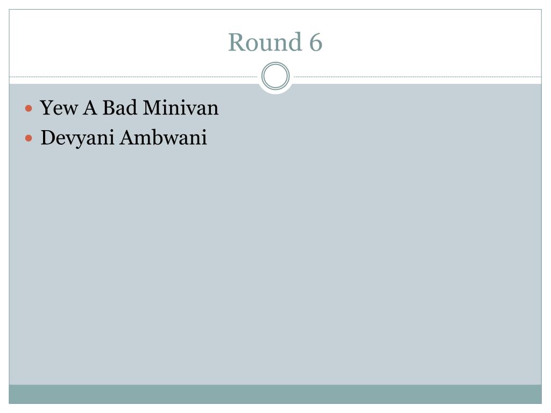Click the teal footer bar of the slide
Image resolution: width=551 pixels, height=413 pixels.
coord(275,394)
